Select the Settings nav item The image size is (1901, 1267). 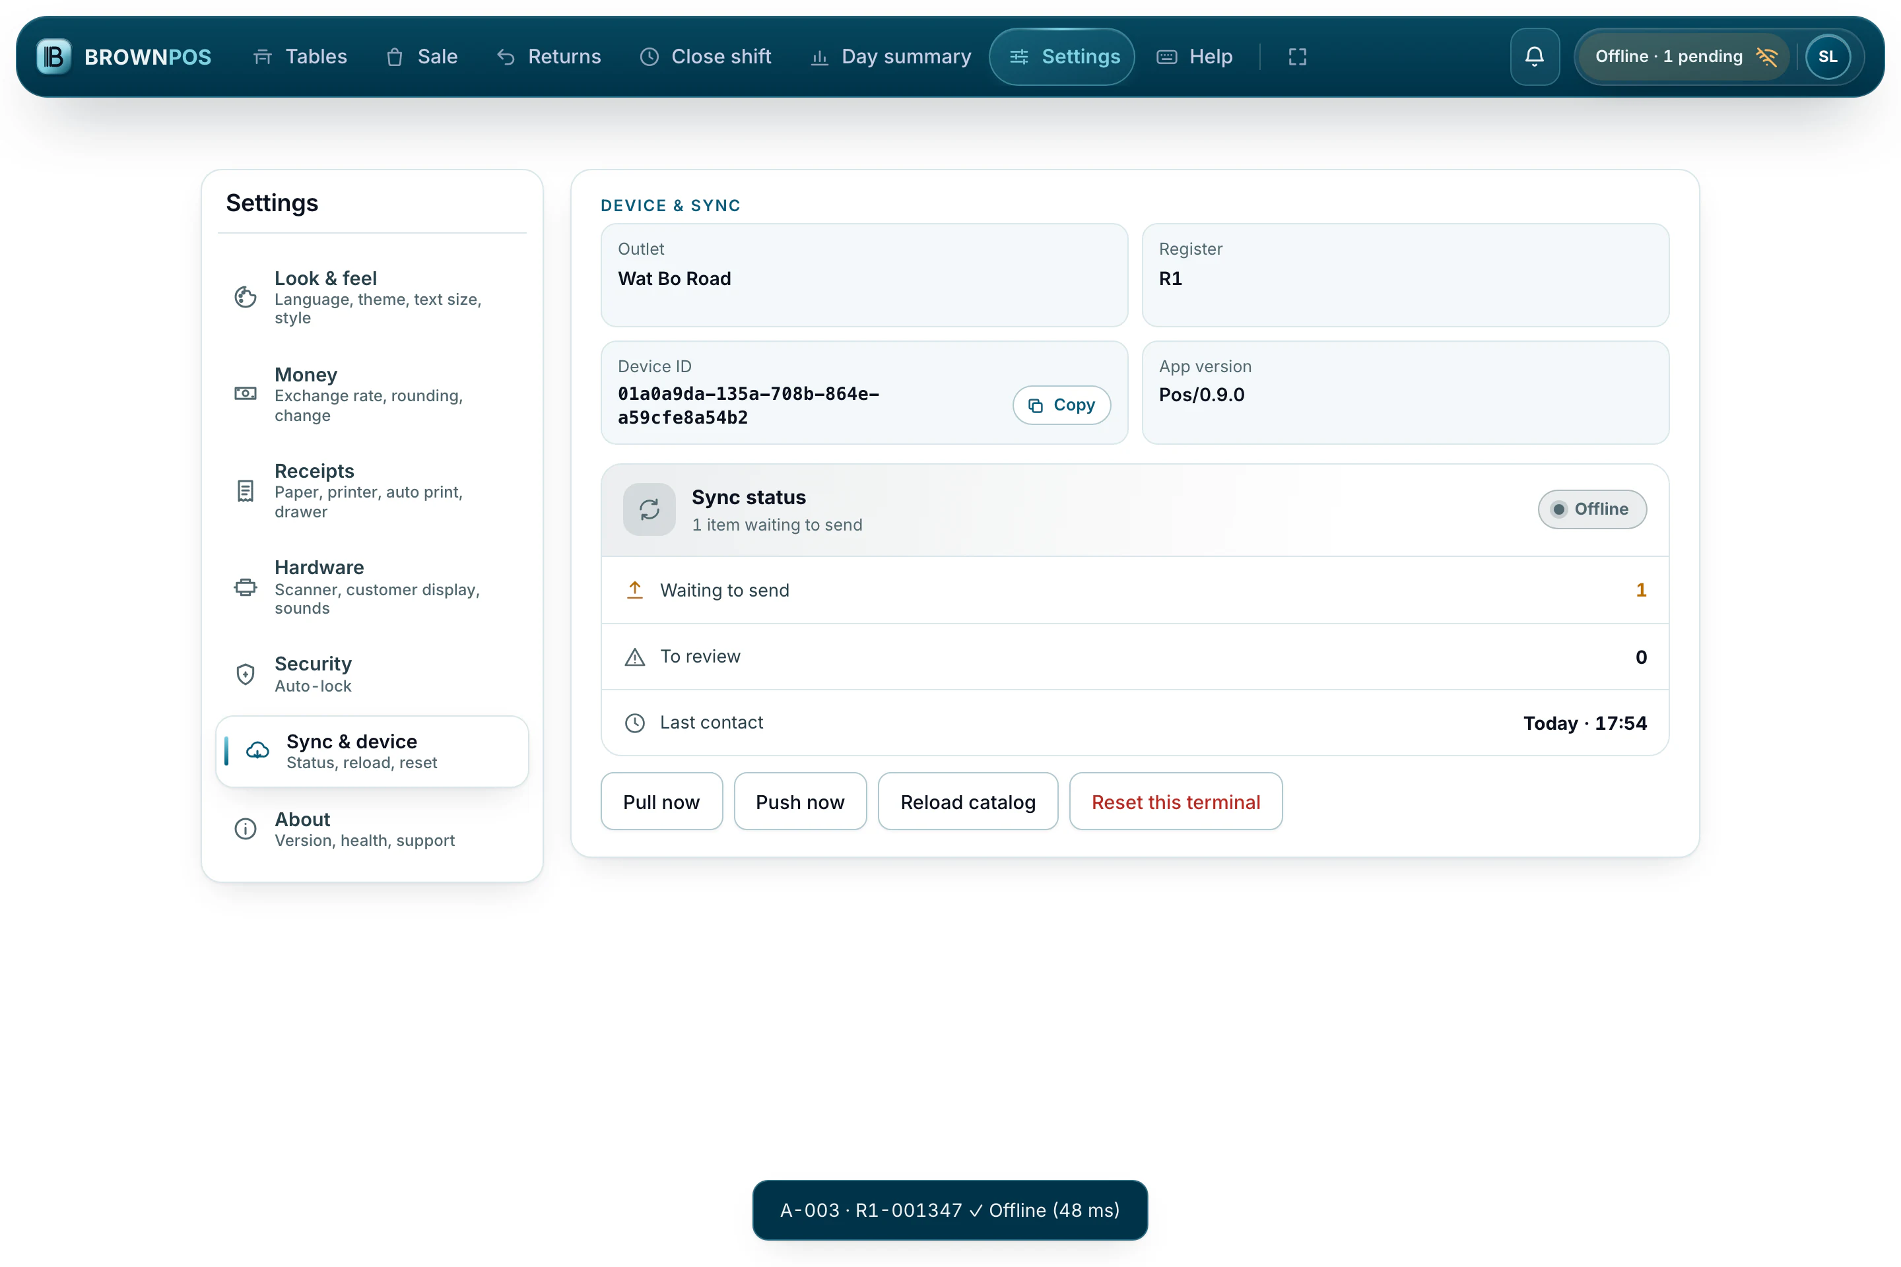point(1062,57)
